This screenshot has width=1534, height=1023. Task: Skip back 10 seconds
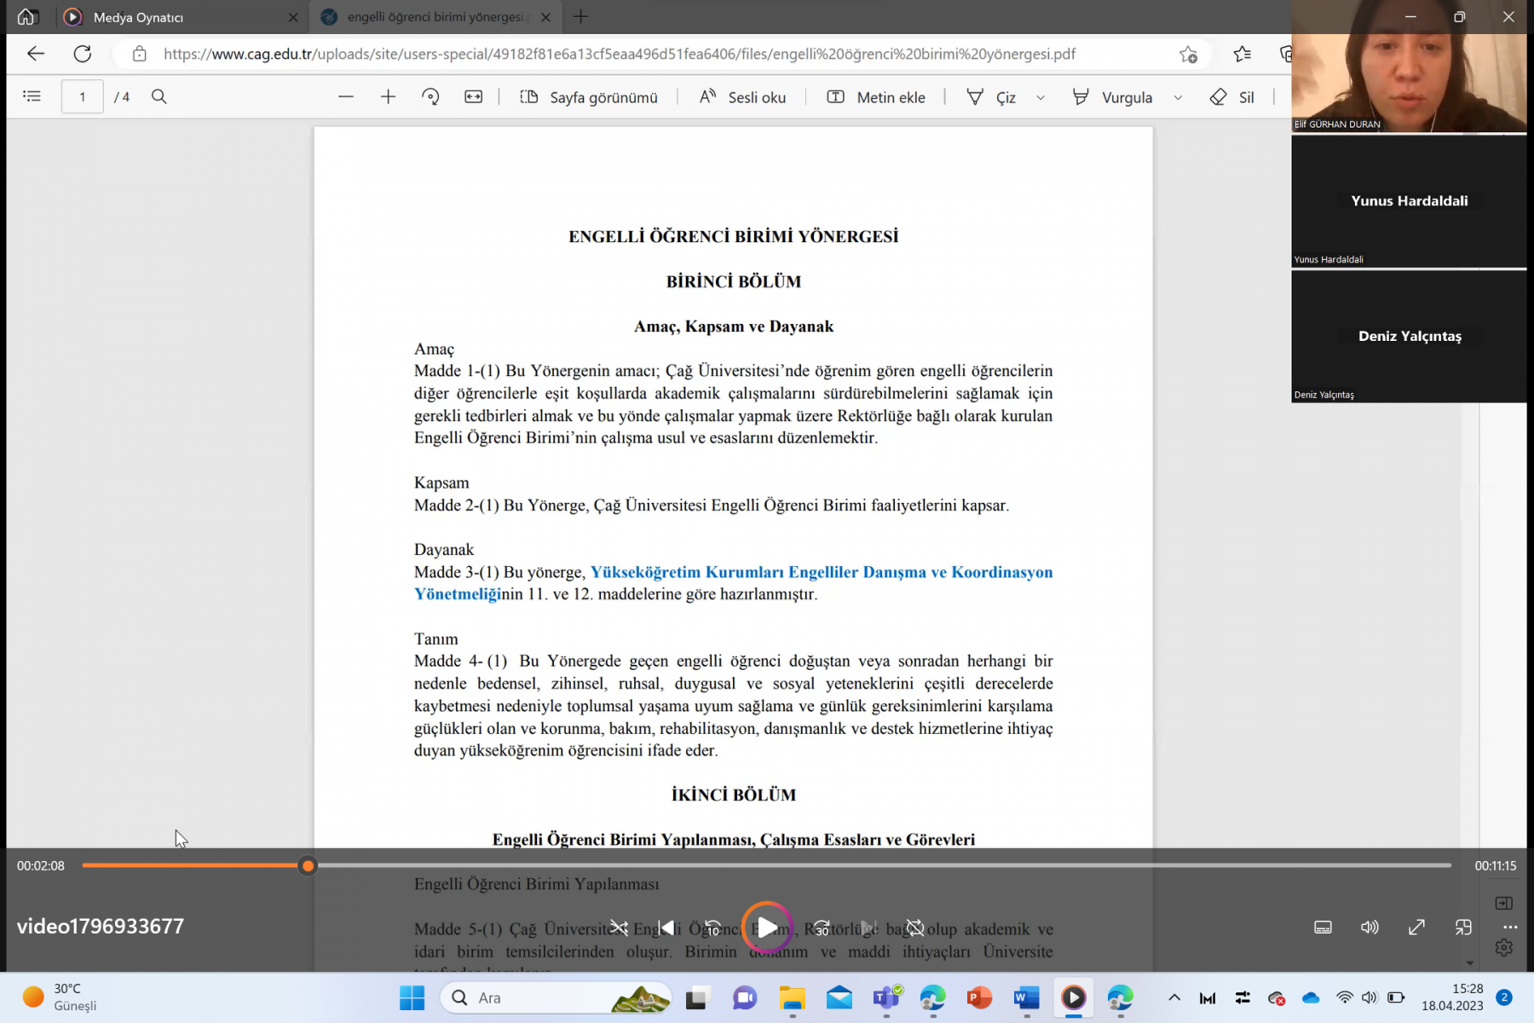tap(712, 928)
